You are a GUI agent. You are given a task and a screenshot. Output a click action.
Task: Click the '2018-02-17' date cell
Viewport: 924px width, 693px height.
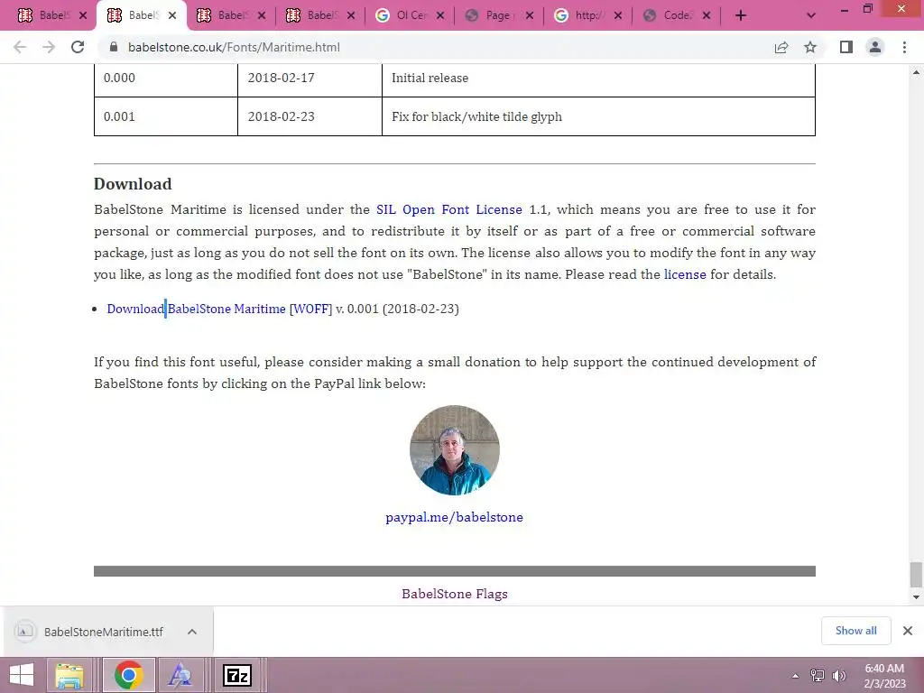(x=310, y=79)
